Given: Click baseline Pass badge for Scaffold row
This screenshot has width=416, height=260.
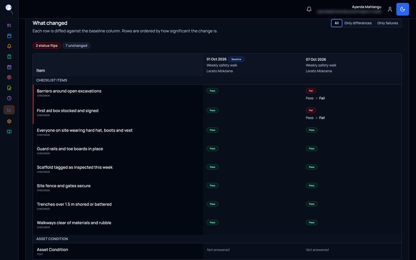Looking at the screenshot, I should point(212,167).
